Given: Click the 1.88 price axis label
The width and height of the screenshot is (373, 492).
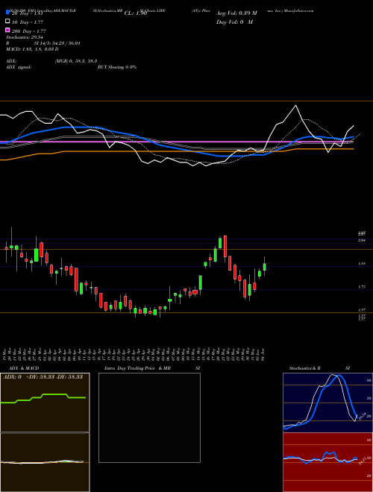Looking at the screenshot, I should pyautogui.click(x=362, y=264).
